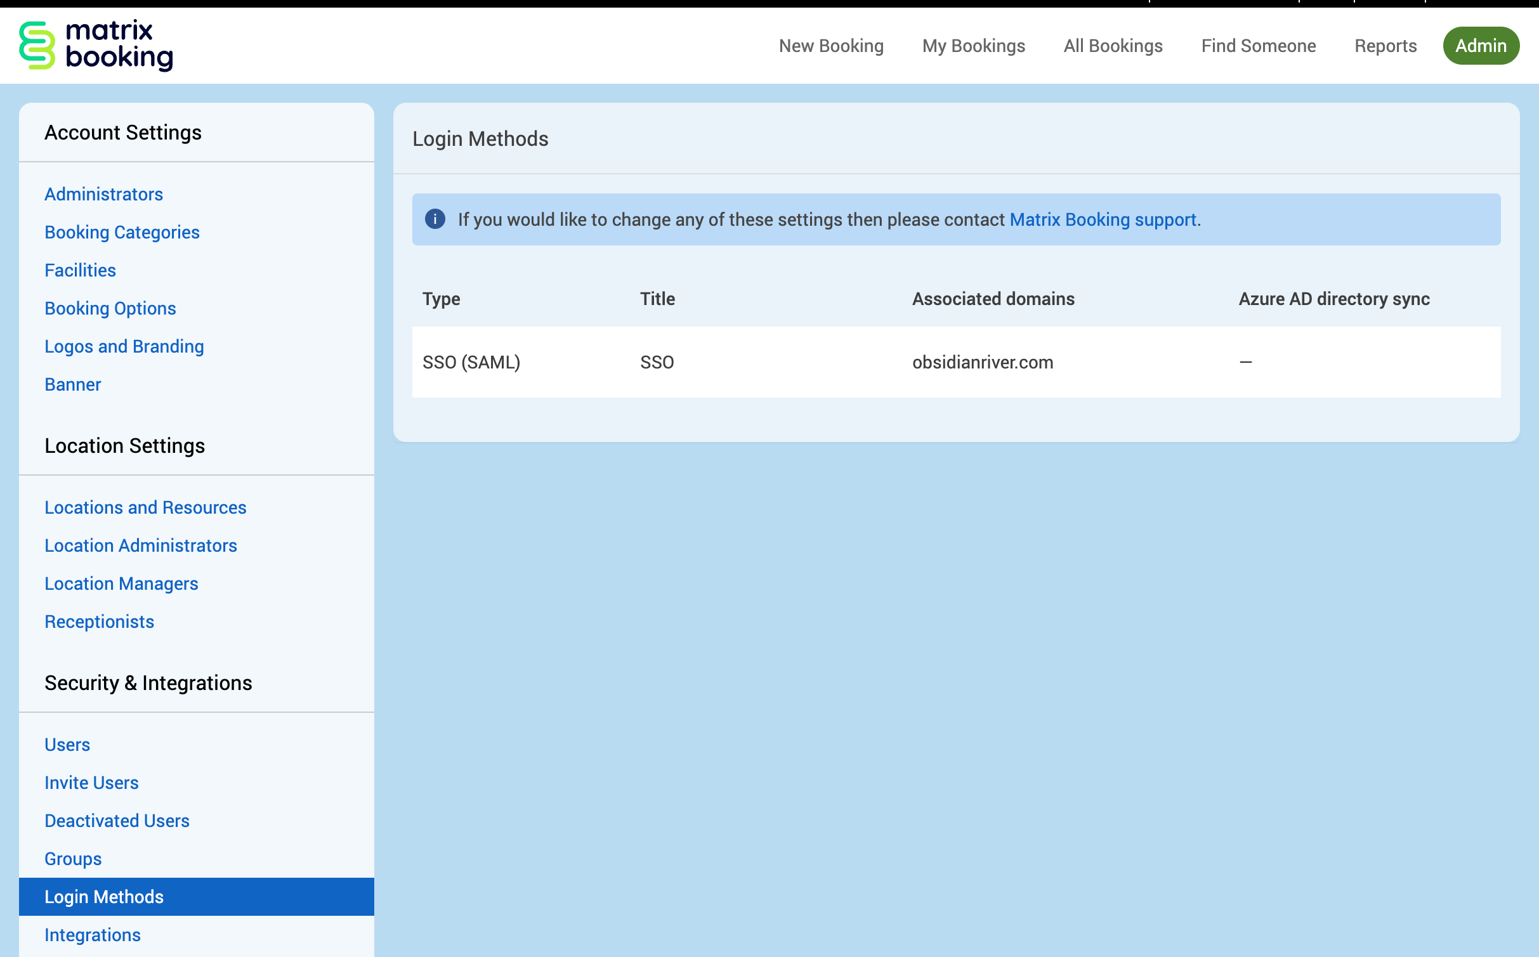This screenshot has width=1539, height=957.
Task: Click the dash in Azure AD sync column
Action: pos(1246,362)
